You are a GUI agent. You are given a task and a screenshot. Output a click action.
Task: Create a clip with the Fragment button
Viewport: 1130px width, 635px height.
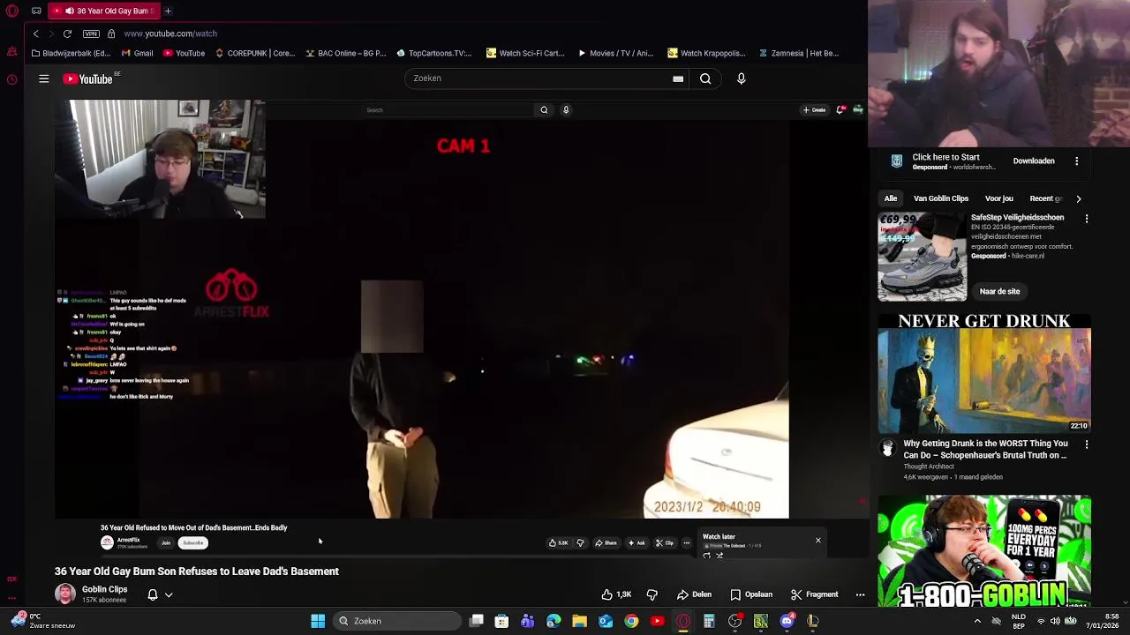(814, 594)
